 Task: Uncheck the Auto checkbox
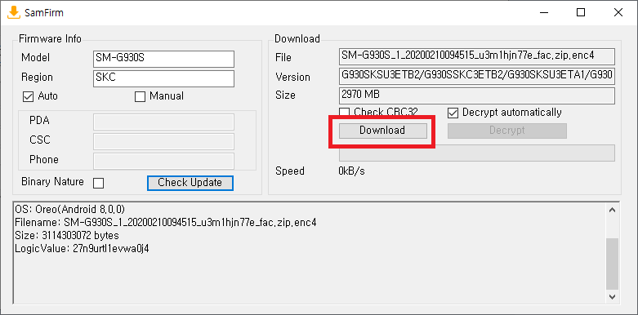(28, 97)
